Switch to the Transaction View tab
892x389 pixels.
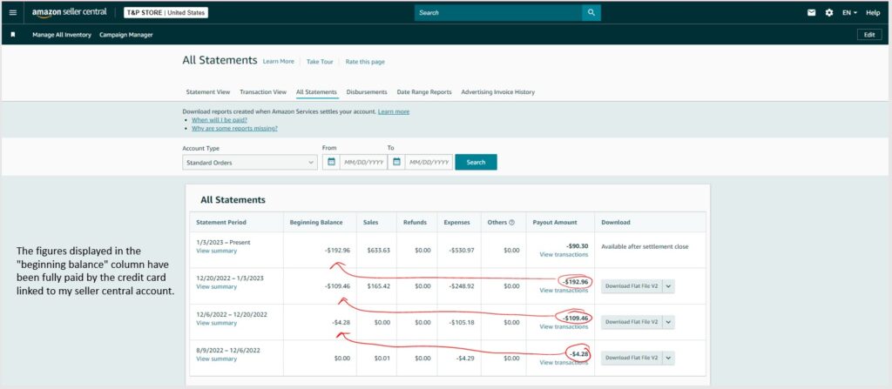point(263,91)
